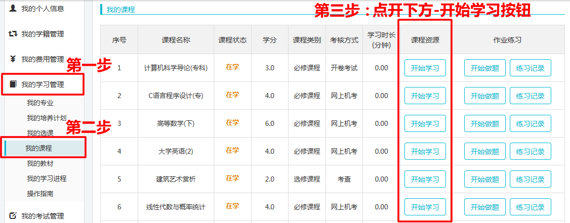Go to 我的学习进程 page
The image size is (570, 223).
coord(47,179)
